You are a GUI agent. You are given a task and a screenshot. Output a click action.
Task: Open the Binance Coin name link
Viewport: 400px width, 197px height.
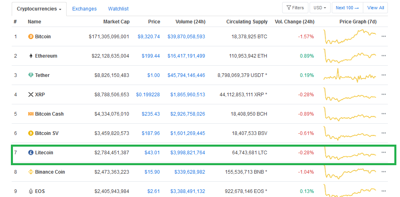pos(50,172)
